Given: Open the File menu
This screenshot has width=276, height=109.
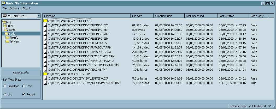Looking at the screenshot, I should 4,8.
